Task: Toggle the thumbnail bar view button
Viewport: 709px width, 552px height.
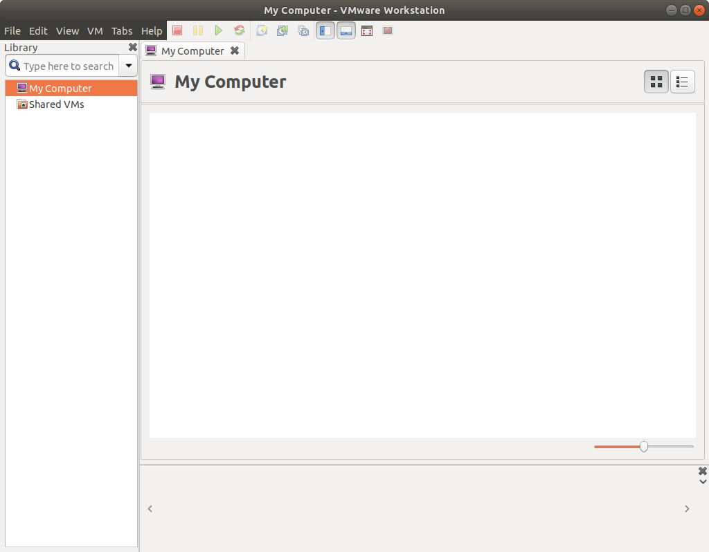Action: click(x=346, y=30)
